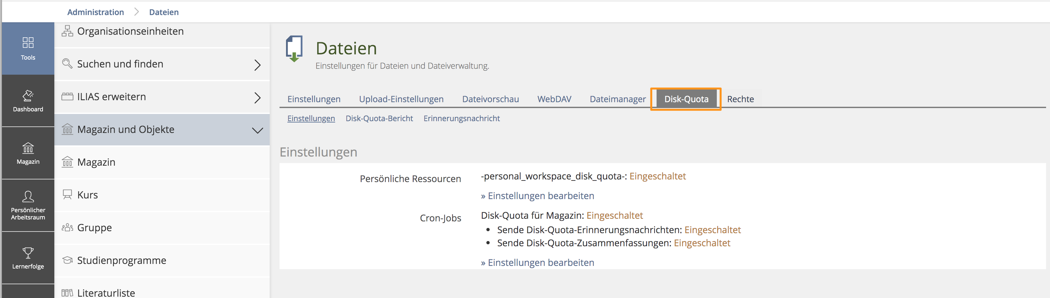Open the WebDAV tab
1050x298 pixels.
554,99
